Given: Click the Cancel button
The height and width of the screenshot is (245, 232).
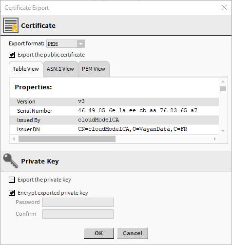Looking at the screenshot, I should [x=133, y=233].
